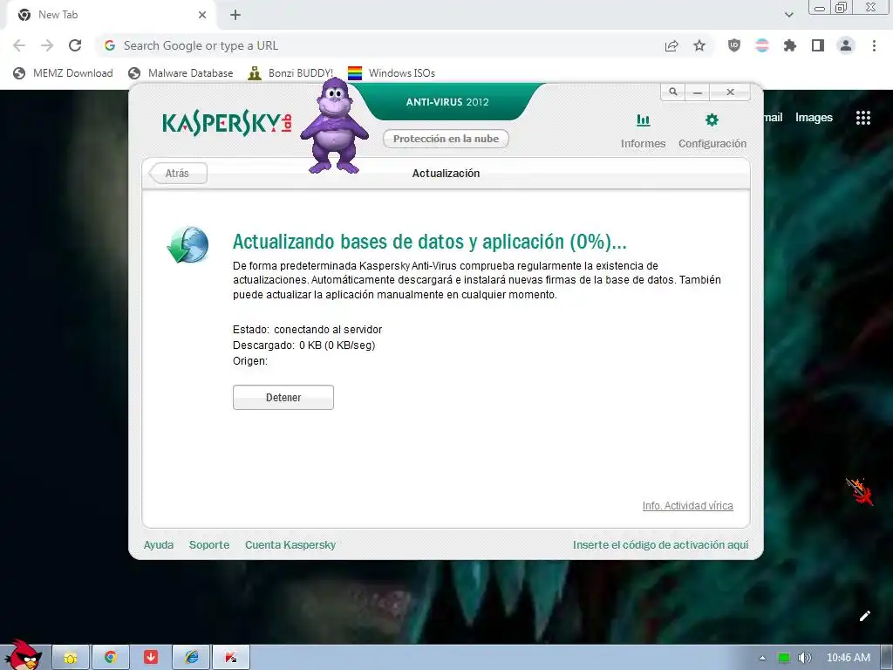Click the ANTI-VIRUS 2012 header tab
This screenshot has height=670, width=893.
[x=447, y=102]
